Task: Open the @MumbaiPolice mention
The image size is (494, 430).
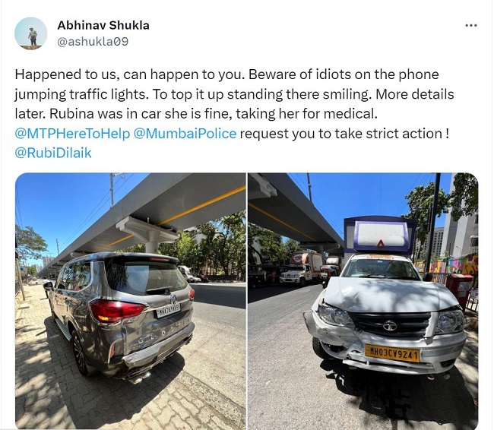Action: tap(185, 134)
